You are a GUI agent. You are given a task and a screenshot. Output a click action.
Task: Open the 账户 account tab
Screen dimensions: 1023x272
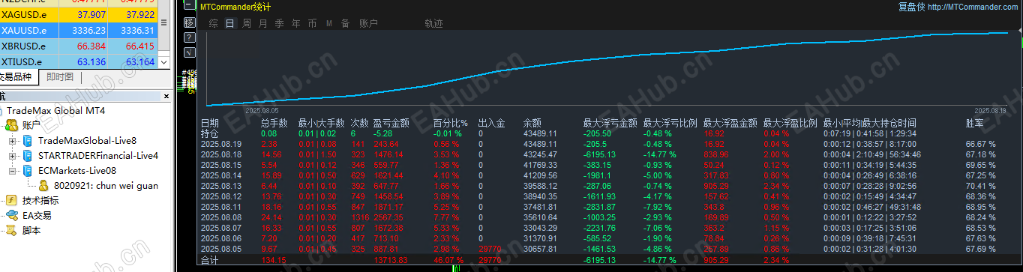(368, 23)
